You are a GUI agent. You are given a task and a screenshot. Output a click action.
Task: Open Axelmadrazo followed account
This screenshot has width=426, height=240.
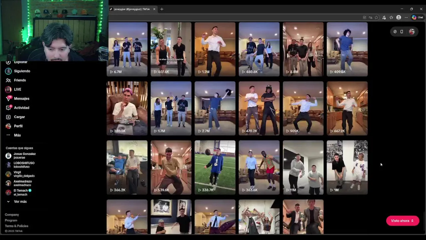tap(19, 183)
